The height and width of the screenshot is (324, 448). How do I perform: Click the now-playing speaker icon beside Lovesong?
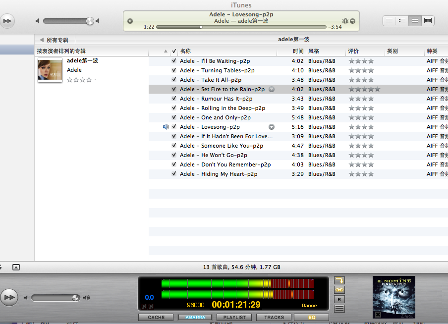coord(166,127)
